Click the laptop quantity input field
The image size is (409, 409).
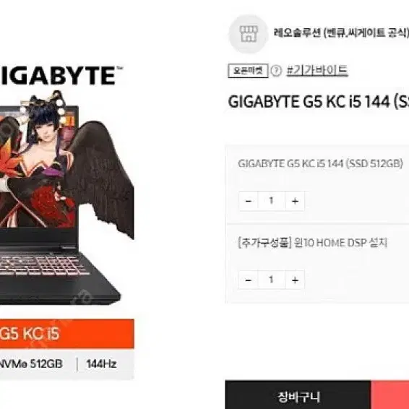click(x=272, y=201)
